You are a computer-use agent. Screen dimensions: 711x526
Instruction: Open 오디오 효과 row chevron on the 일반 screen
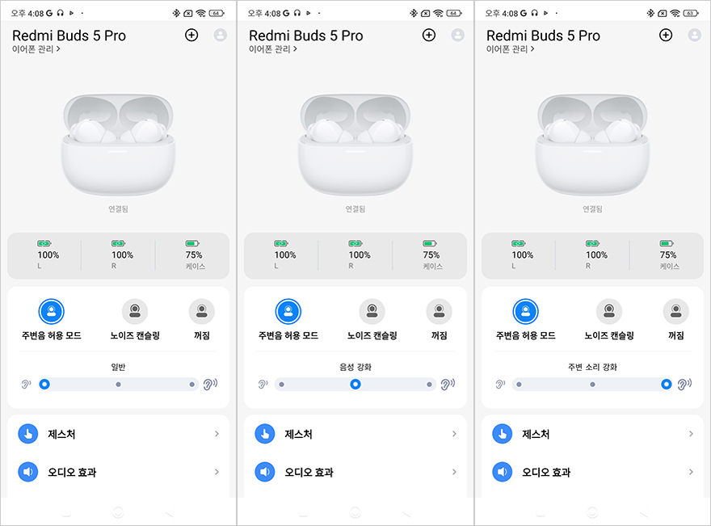click(x=217, y=472)
